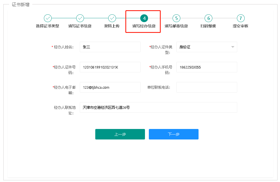This screenshot has height=182, width=280.
Task: Click the step 7 circle icon
Action: 241,18
